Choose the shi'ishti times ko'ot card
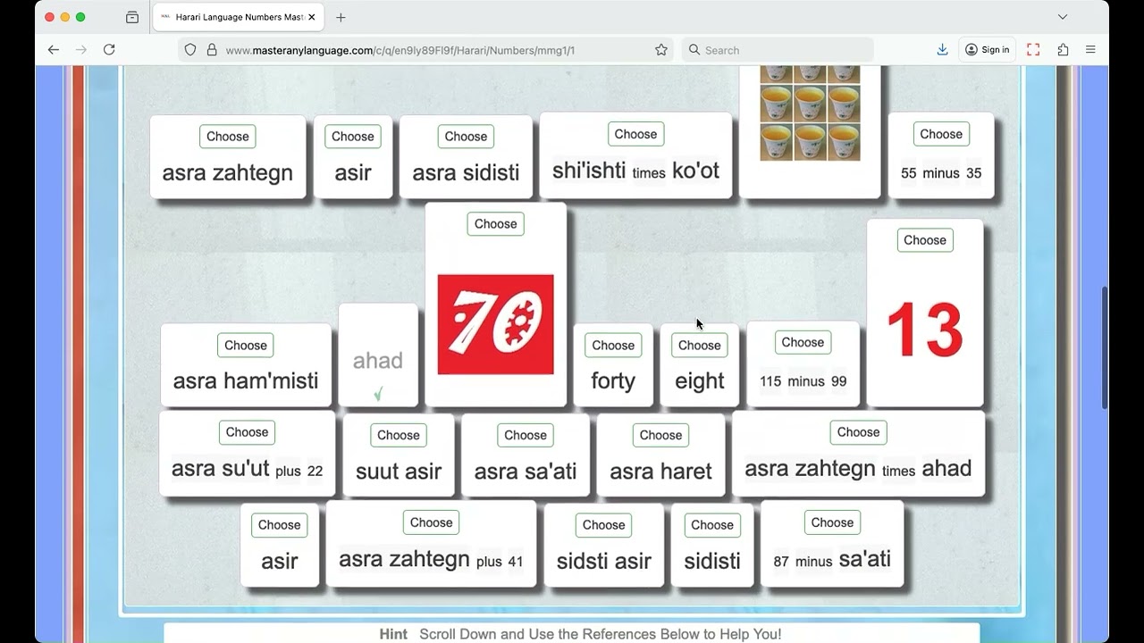Screen dimensions: 1144x643 (x=635, y=134)
